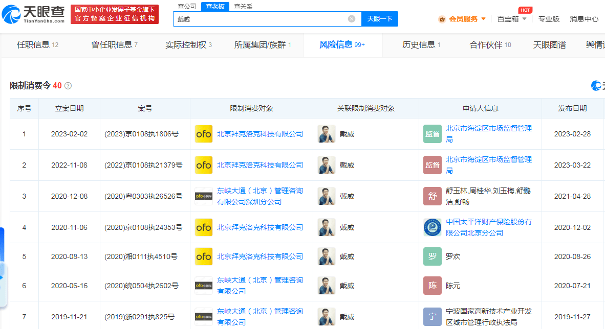
Task: Open 东峡大通 深圳分公司 link in row 3
Action: tap(260, 197)
